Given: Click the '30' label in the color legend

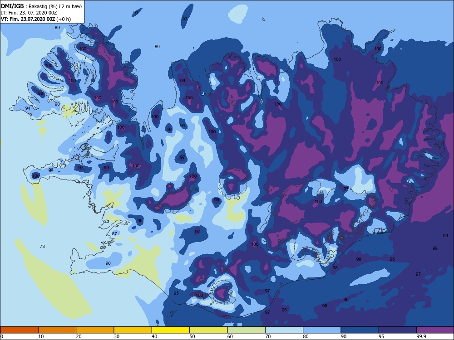Looking at the screenshot, I should click(x=117, y=336).
